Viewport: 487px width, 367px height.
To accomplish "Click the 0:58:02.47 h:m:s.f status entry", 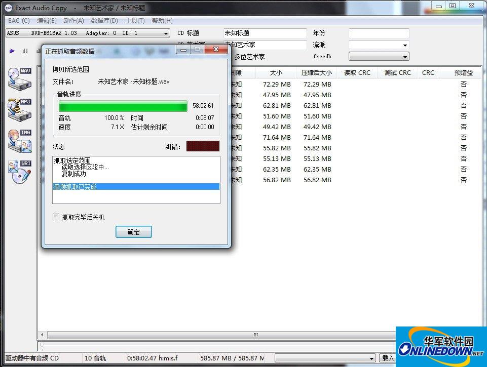I will click(x=152, y=358).
